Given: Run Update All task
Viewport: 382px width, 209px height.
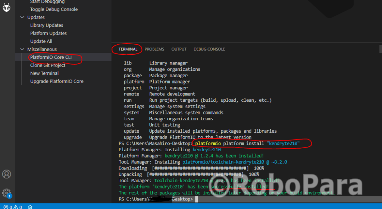Looking at the screenshot, I should [x=41, y=41].
